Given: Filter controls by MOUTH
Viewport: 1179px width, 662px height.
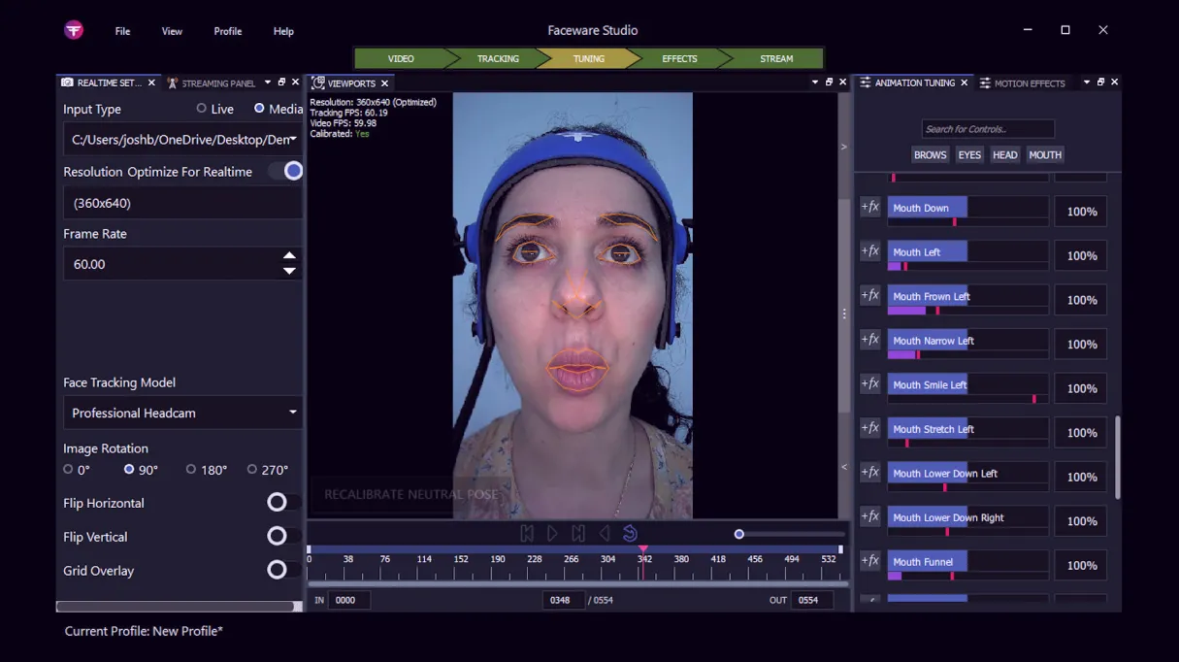Looking at the screenshot, I should click(1045, 154).
